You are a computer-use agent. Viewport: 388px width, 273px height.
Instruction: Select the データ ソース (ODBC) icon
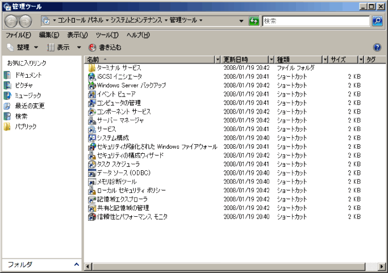point(92,173)
